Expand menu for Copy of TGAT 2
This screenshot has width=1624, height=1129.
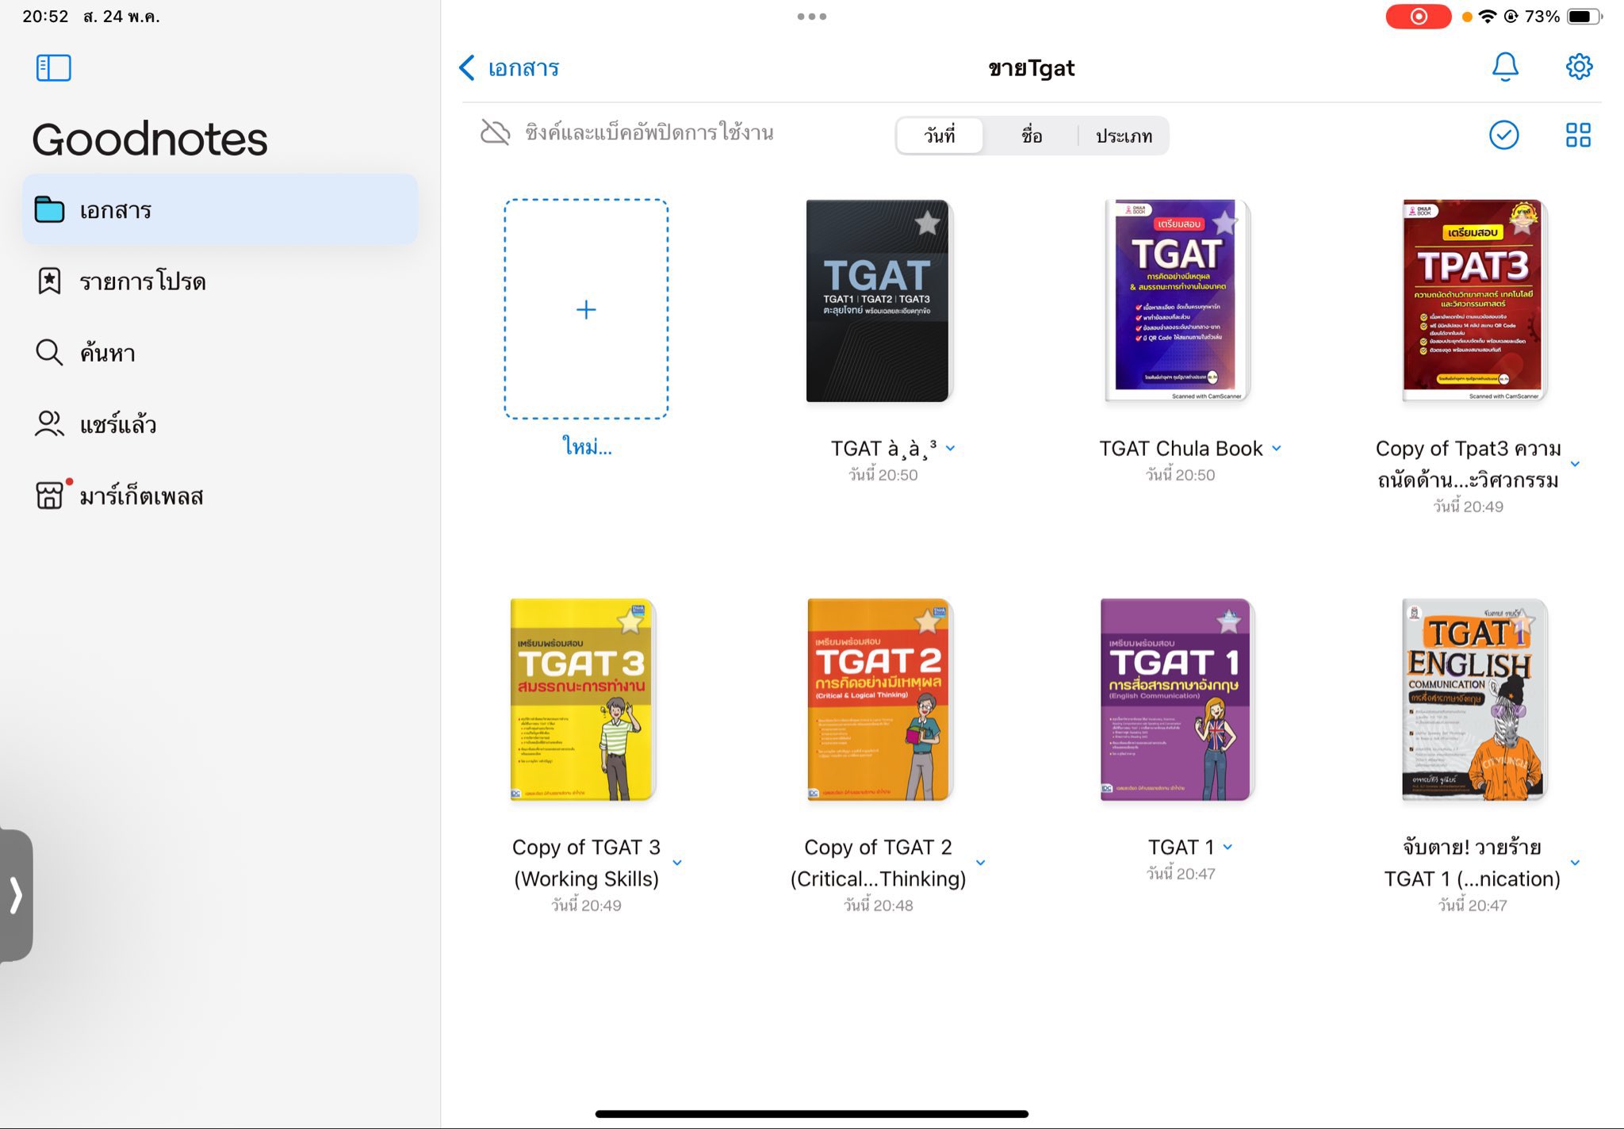(980, 863)
